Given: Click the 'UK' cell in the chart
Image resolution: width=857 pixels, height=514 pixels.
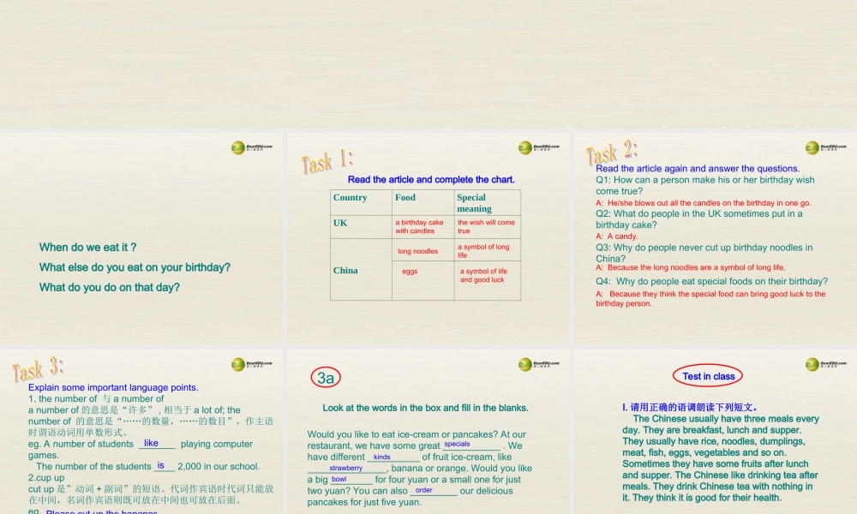Looking at the screenshot, I should (x=341, y=223).
